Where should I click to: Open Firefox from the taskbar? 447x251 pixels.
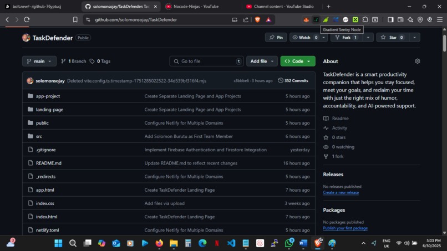(159, 243)
